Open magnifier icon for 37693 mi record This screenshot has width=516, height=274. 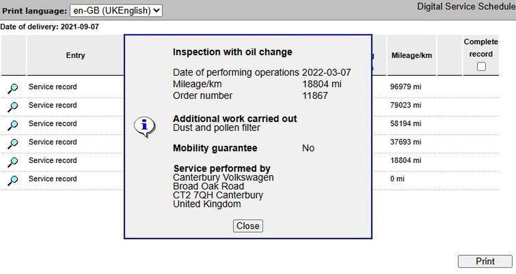click(13, 144)
